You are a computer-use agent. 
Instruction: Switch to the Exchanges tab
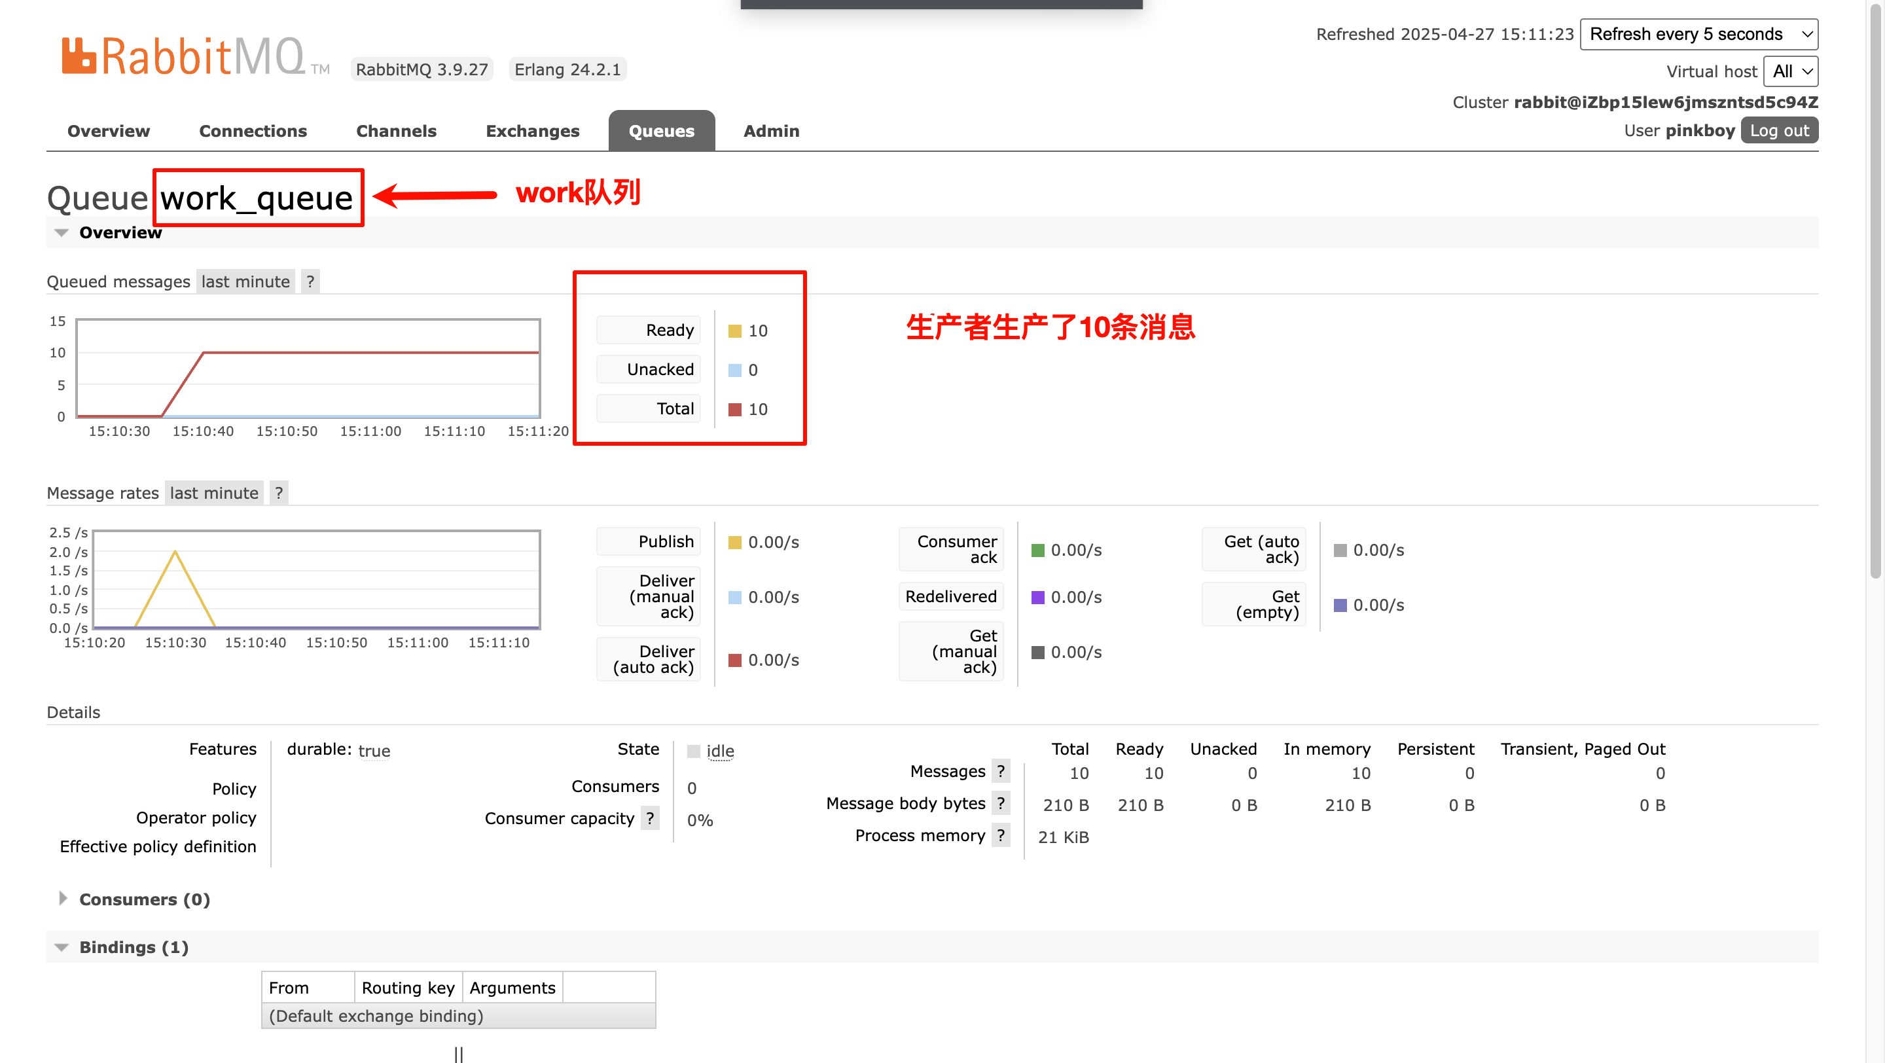[532, 131]
